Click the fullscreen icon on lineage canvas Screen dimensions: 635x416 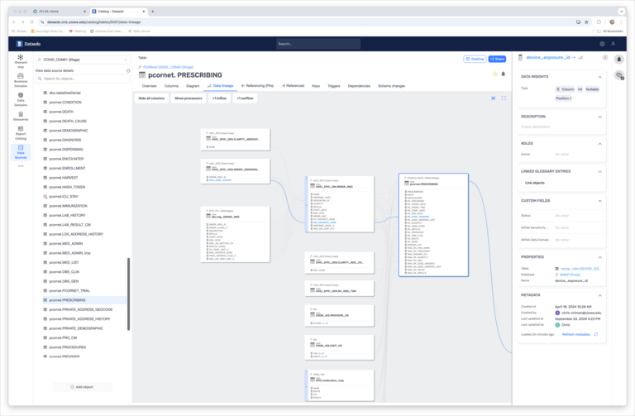click(x=504, y=98)
